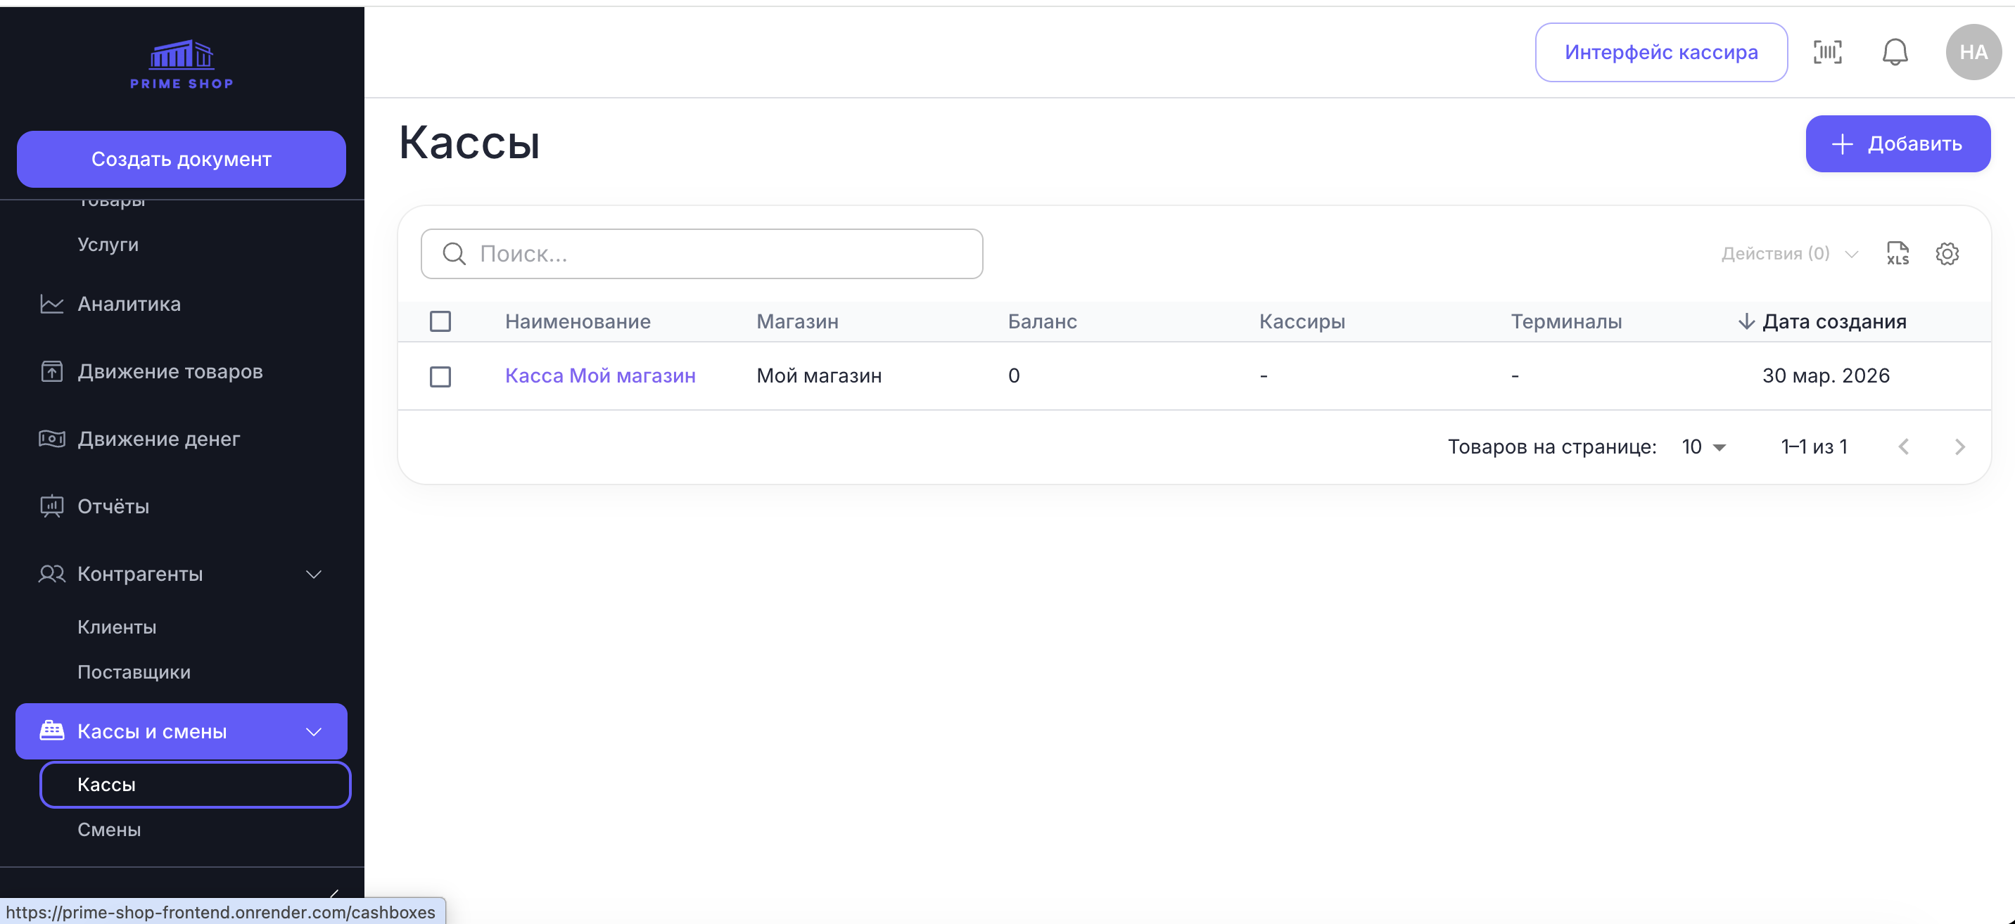Sort by Дата создания column
The width and height of the screenshot is (2015, 924).
pyautogui.click(x=1833, y=321)
